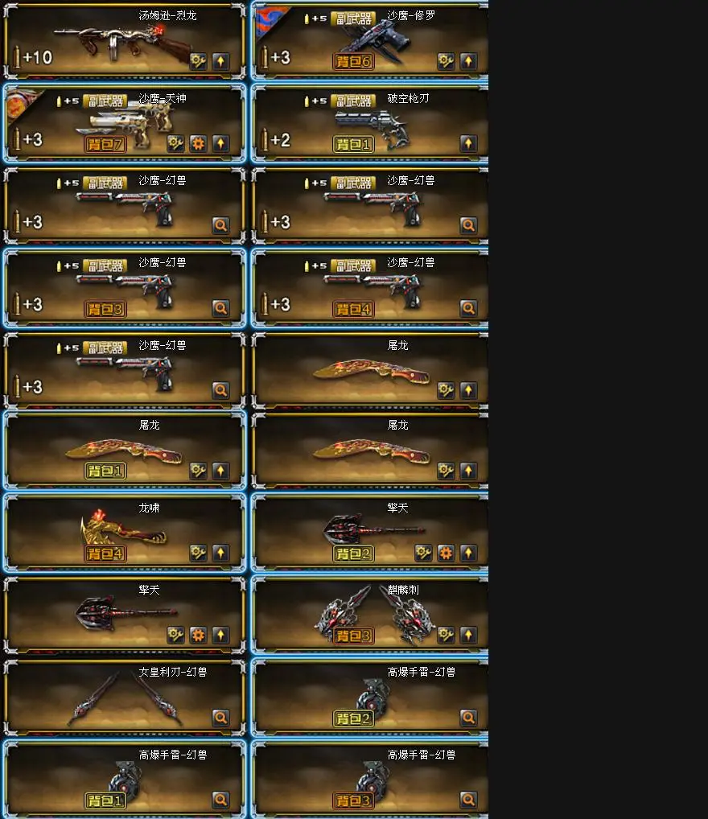
Task: Open the wrench settings icon for 汤姆逊-烈龙
Action: [x=198, y=61]
